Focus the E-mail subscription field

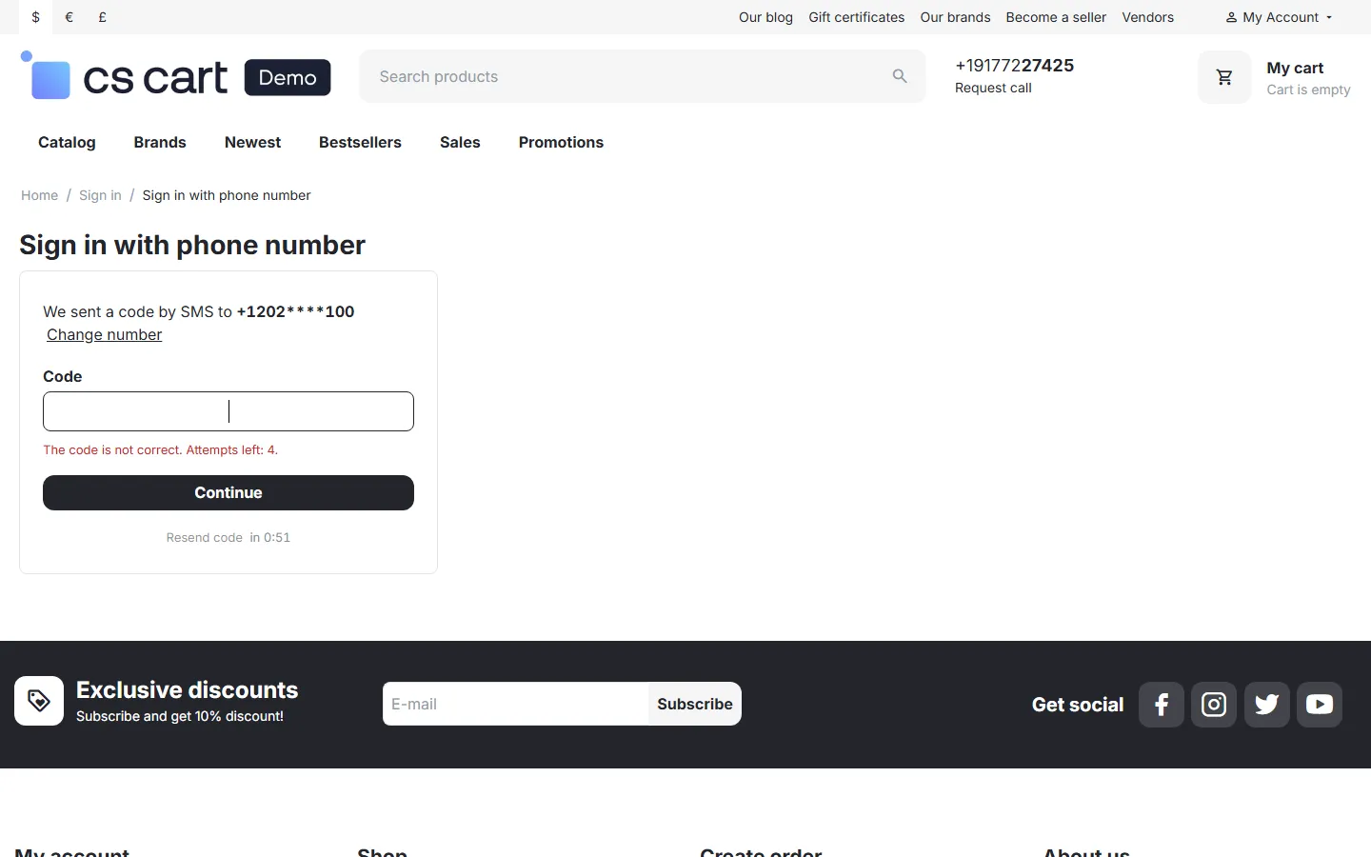(x=515, y=704)
